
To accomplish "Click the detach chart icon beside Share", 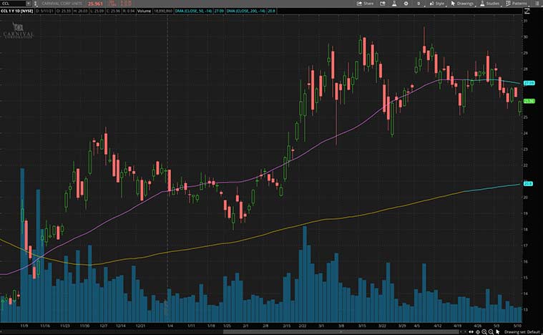I will pos(381,4).
